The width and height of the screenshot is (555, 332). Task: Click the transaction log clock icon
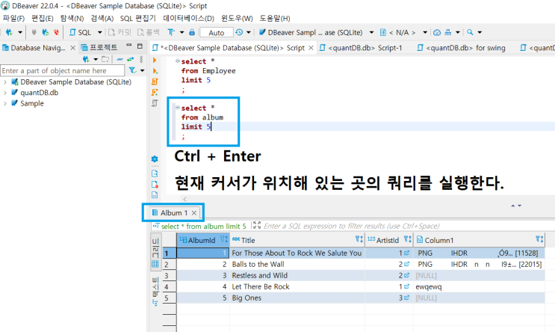pyautogui.click(x=239, y=32)
